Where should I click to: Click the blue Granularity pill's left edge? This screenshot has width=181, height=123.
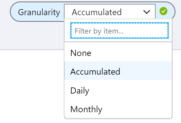pos(13,12)
